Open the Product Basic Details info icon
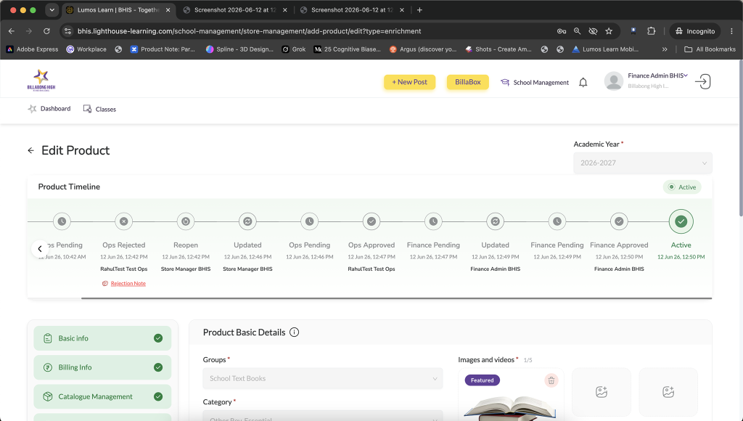 [295, 332]
